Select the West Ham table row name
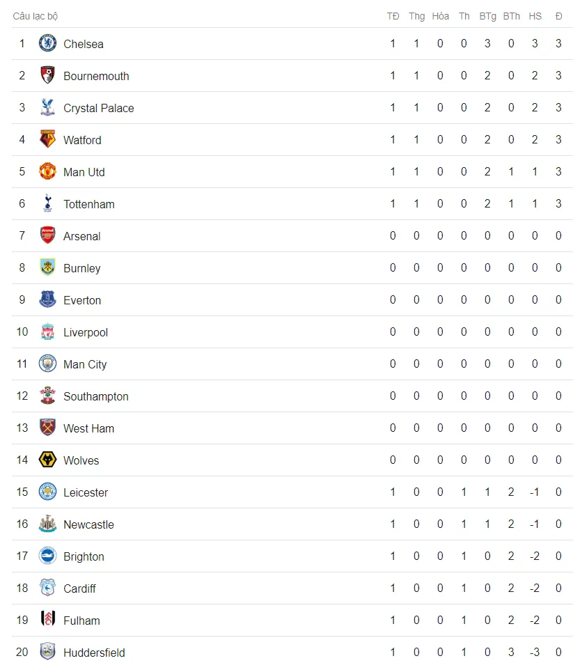Viewport: 573px width, 663px height. pyautogui.click(x=88, y=428)
